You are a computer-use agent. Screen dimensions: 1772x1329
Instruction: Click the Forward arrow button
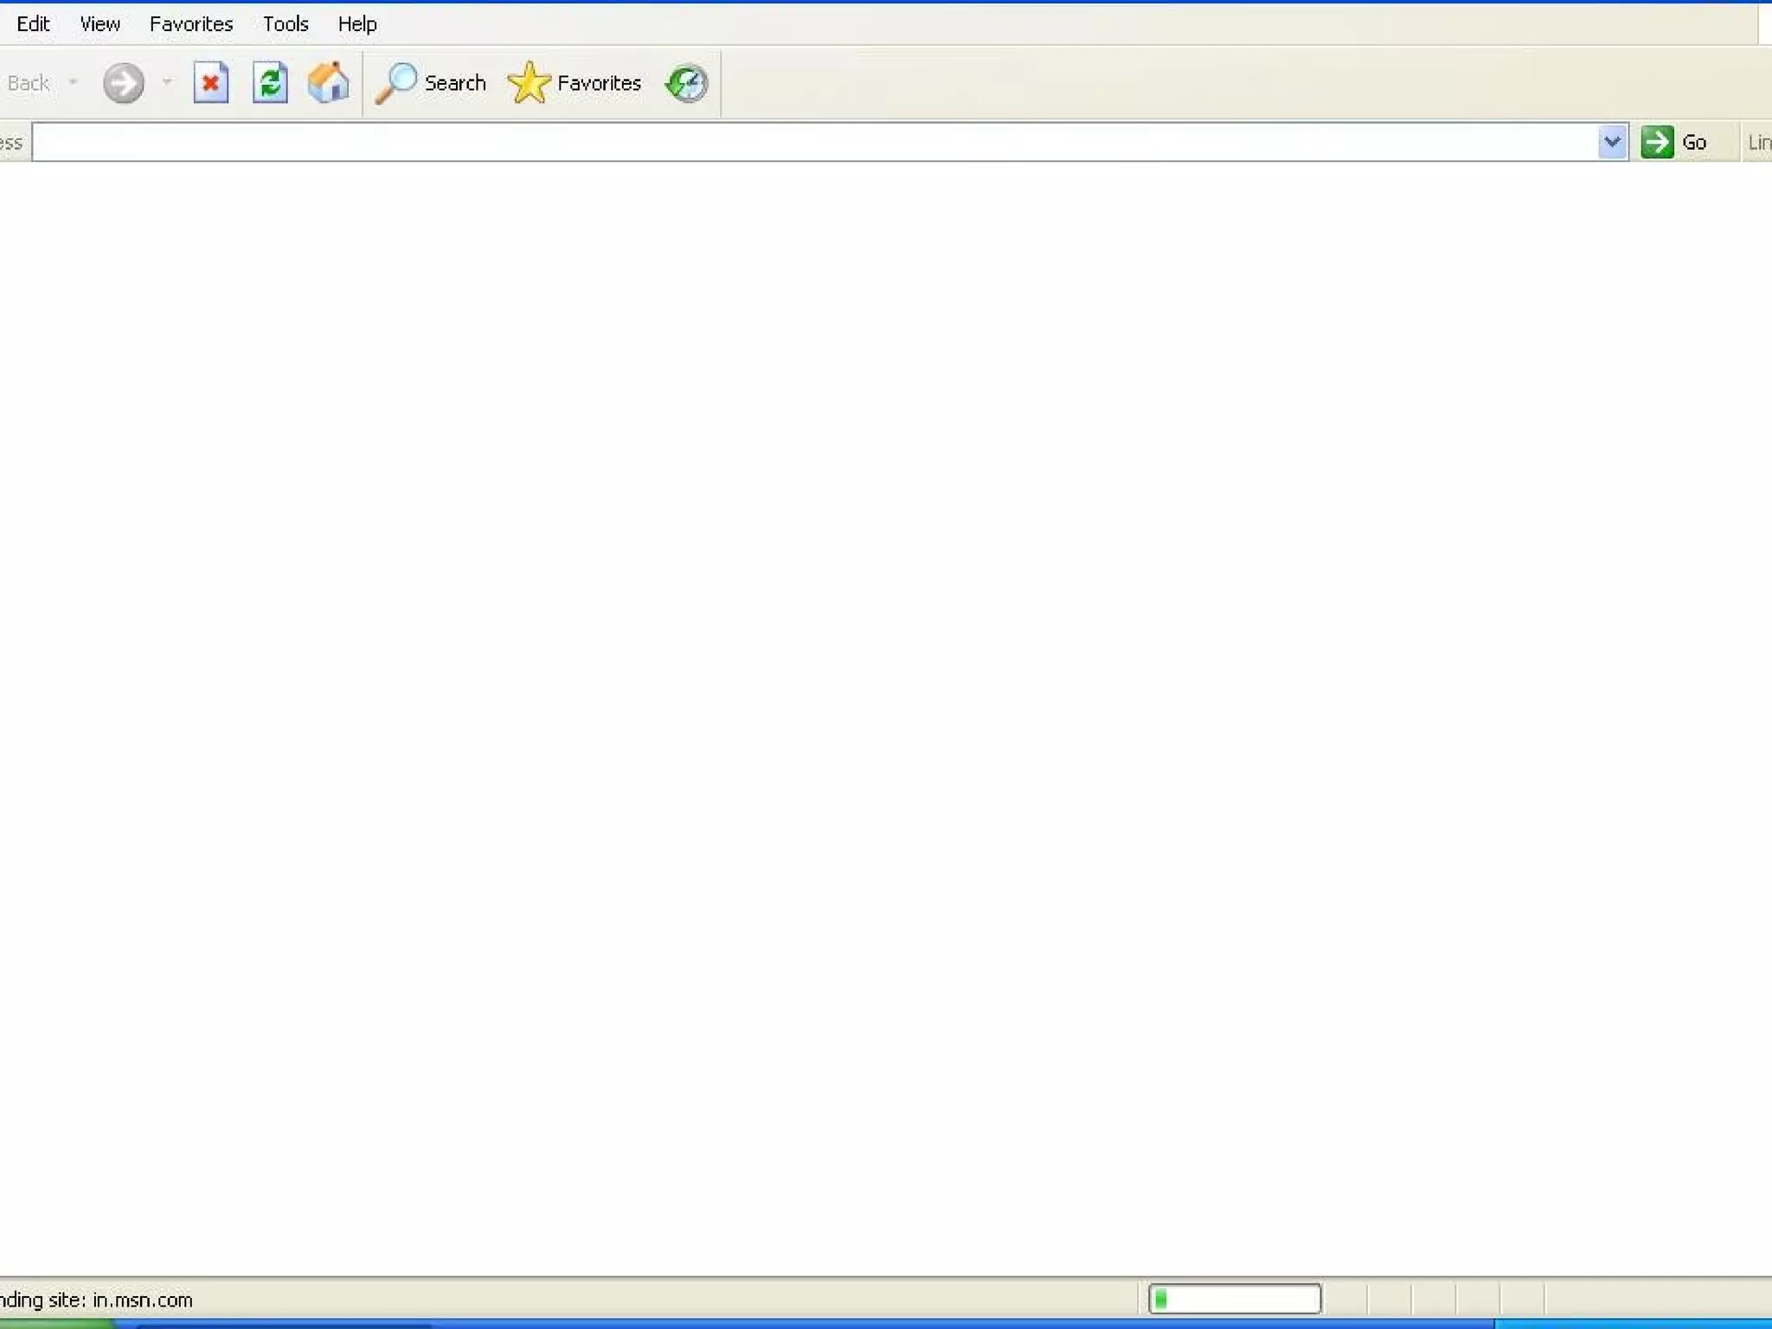pyautogui.click(x=123, y=83)
